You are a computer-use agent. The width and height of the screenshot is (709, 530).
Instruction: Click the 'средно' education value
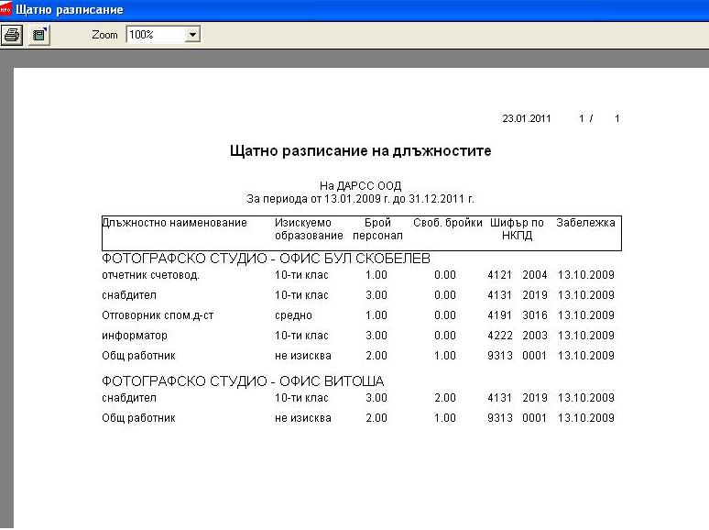click(x=293, y=315)
